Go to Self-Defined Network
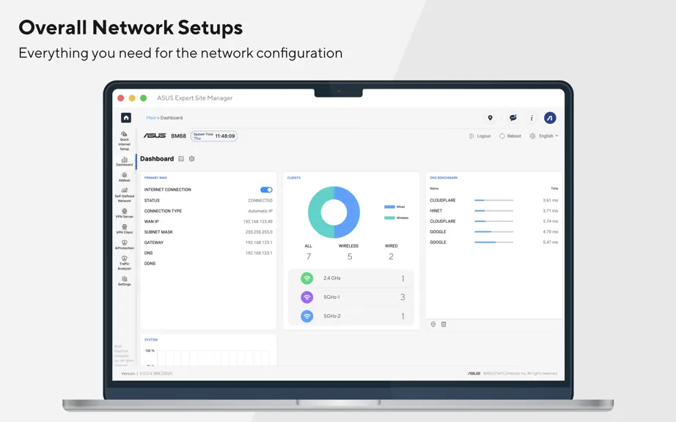The width and height of the screenshot is (676, 422). point(124,195)
